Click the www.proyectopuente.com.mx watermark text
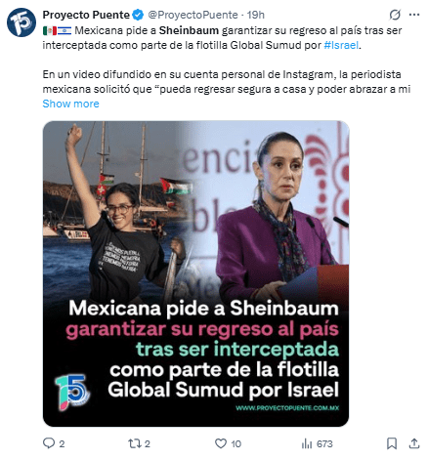The width and height of the screenshot is (428, 460). coord(287,407)
